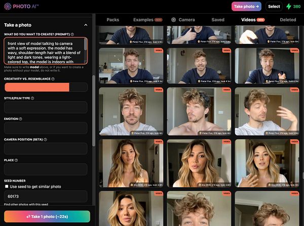Click the NEW badge on the Examples tab

tap(159, 20)
